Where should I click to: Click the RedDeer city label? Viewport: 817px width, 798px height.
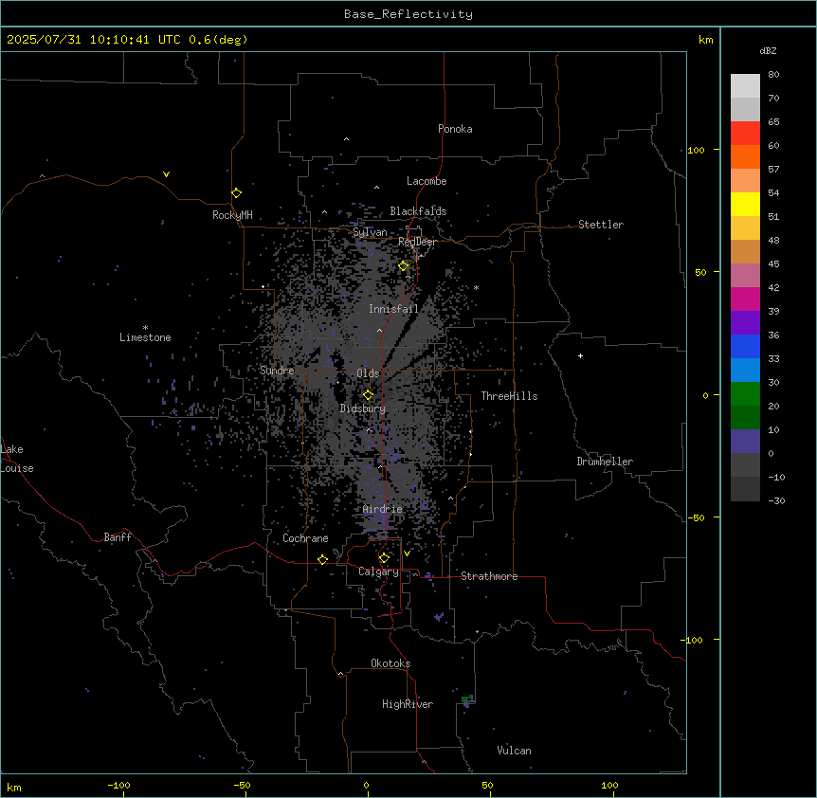click(x=417, y=242)
